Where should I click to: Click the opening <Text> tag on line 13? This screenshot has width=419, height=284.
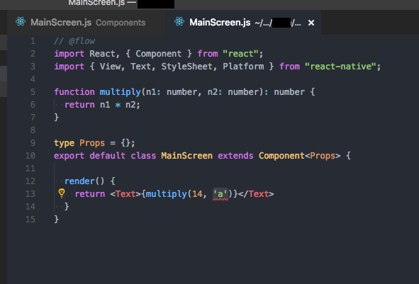pyautogui.click(x=125, y=194)
